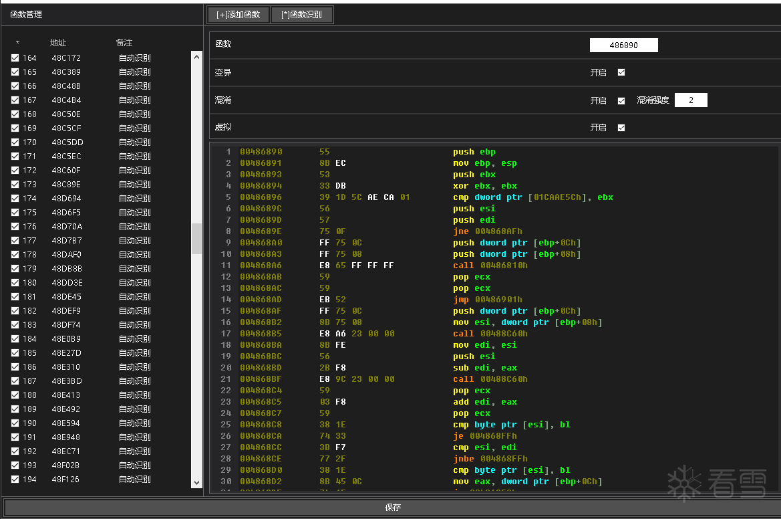Toggle the 变异 开启 checkbox
Viewport: 781px width, 519px height.
click(621, 72)
